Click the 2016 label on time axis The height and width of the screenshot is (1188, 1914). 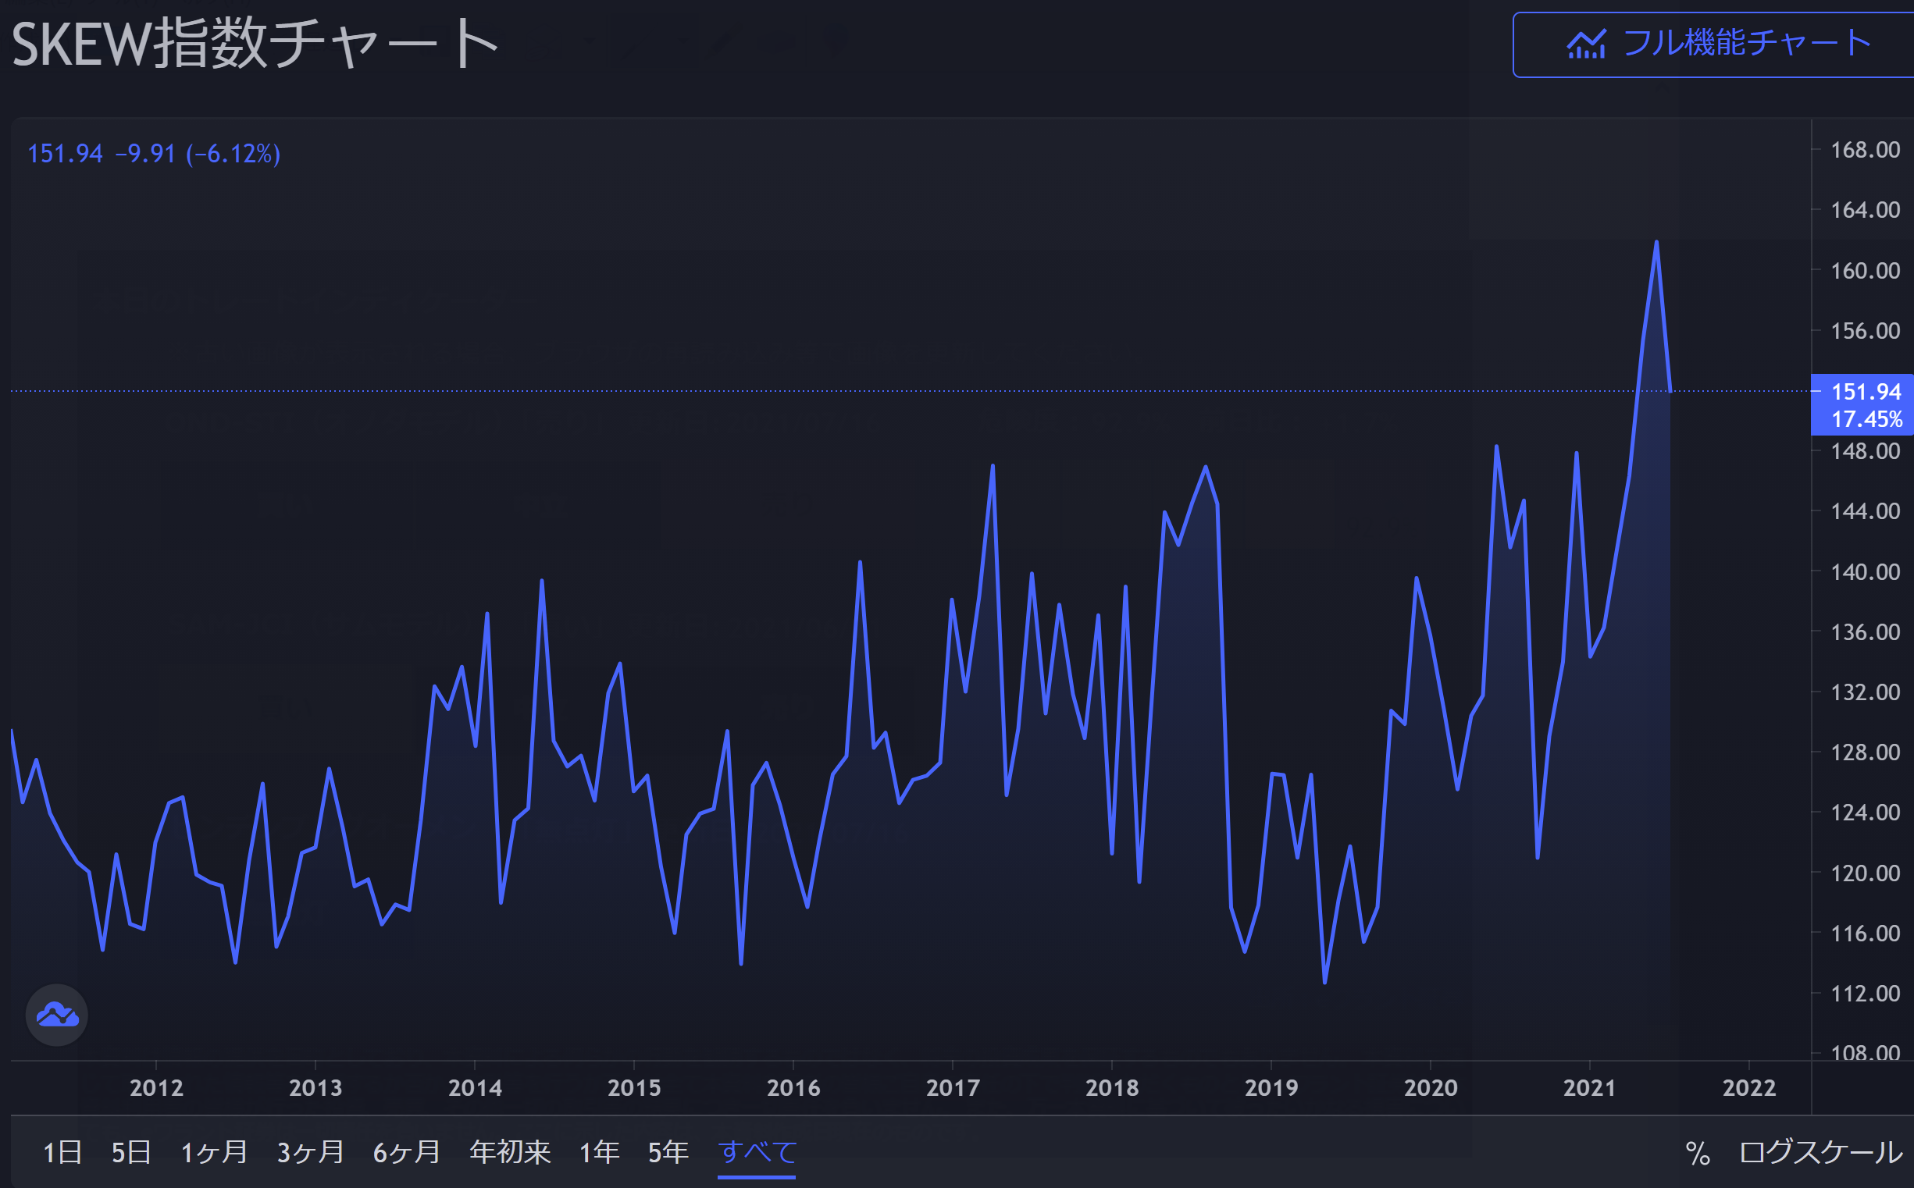(x=793, y=1088)
